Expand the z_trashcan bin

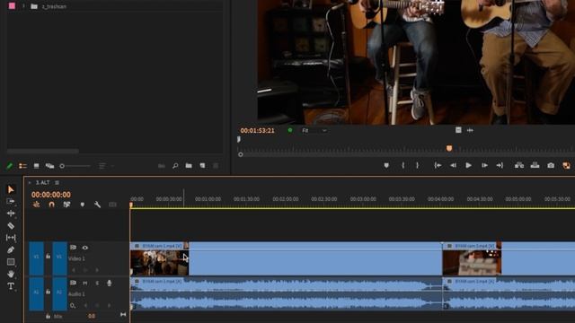coord(24,6)
